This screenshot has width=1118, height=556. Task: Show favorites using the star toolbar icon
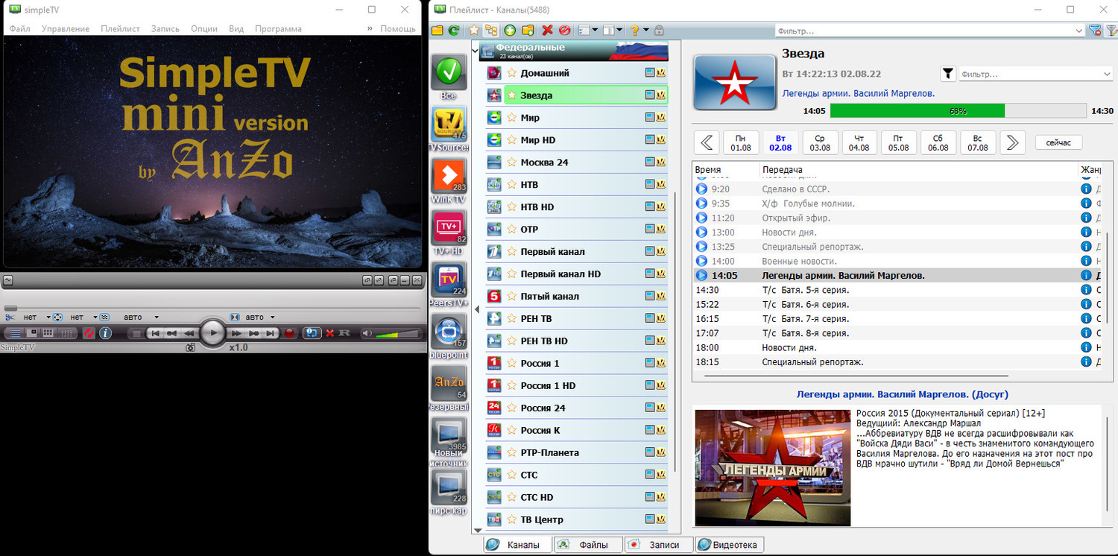pos(474,31)
